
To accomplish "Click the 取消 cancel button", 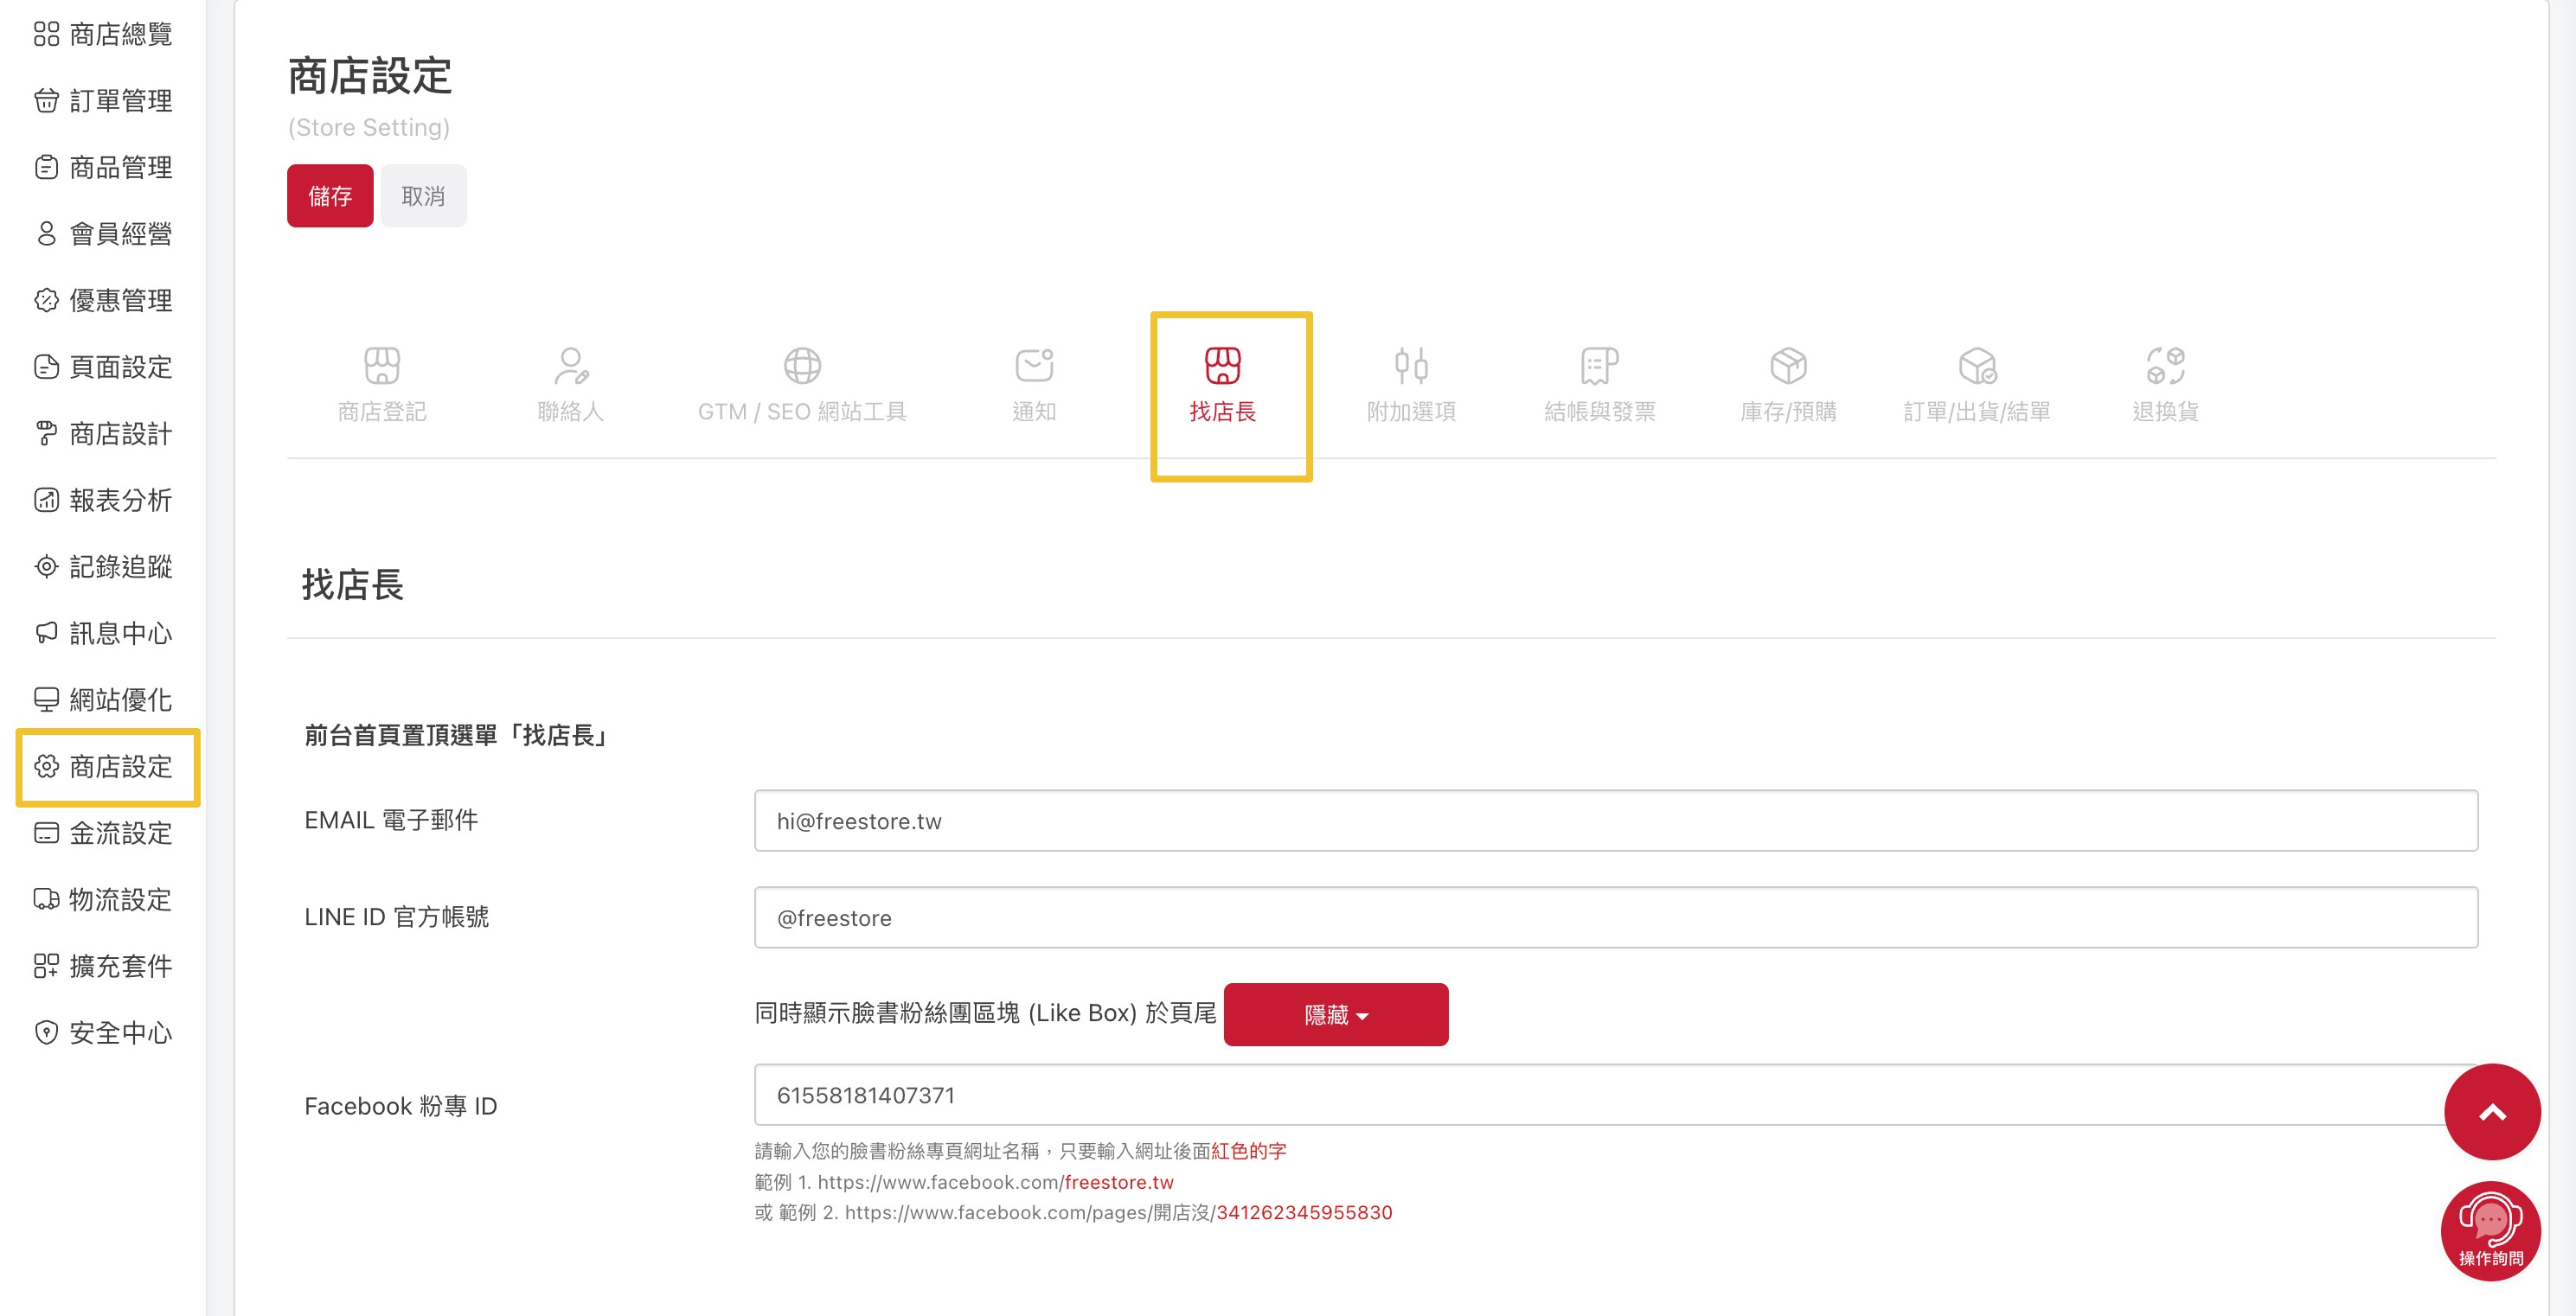I will [423, 196].
